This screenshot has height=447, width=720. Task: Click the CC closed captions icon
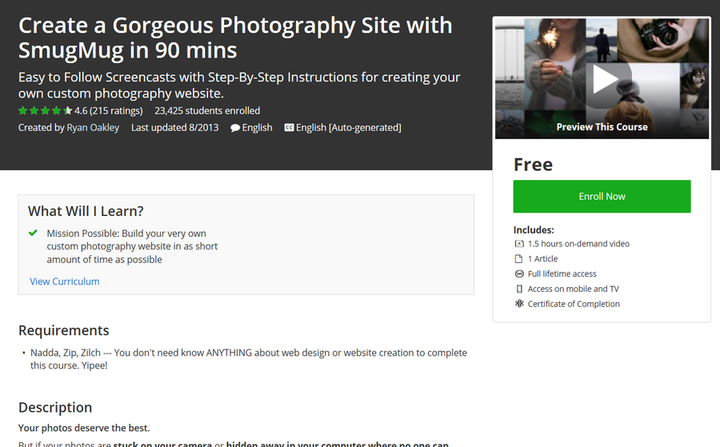pyautogui.click(x=289, y=128)
